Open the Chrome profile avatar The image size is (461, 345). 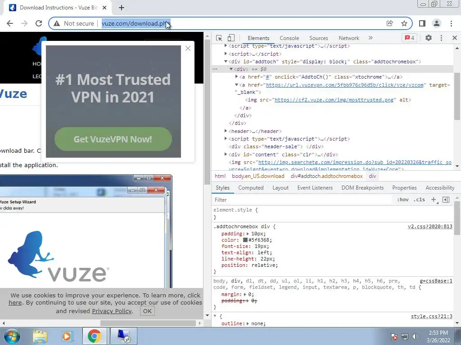pos(437,23)
